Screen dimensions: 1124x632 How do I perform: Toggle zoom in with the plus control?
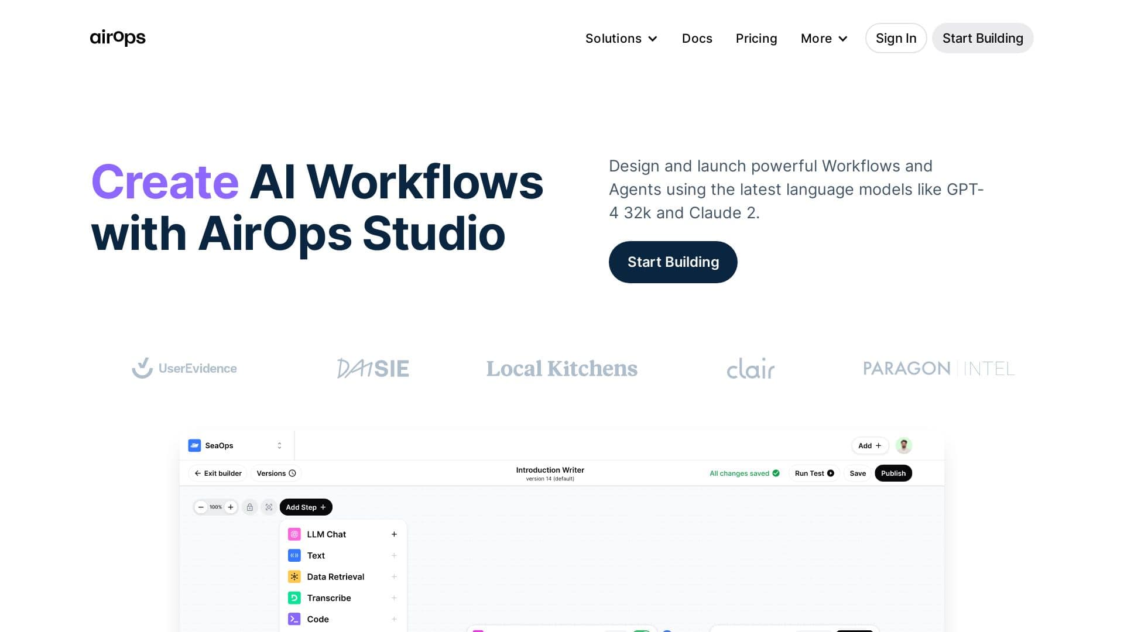click(x=231, y=507)
